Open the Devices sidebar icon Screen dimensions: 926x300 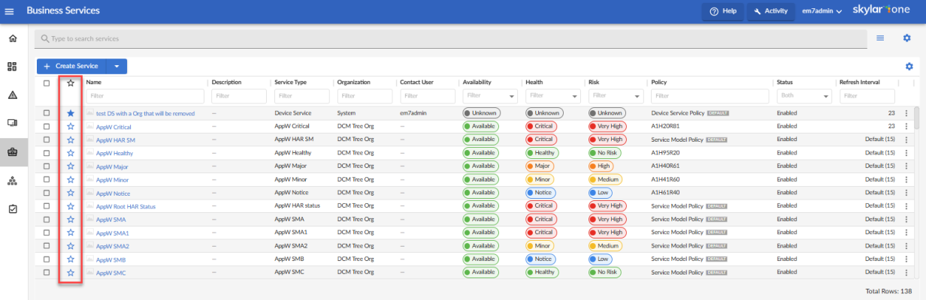(12, 123)
